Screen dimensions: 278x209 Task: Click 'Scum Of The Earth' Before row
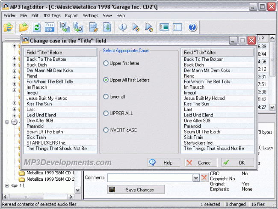pyautogui.click(x=60, y=131)
